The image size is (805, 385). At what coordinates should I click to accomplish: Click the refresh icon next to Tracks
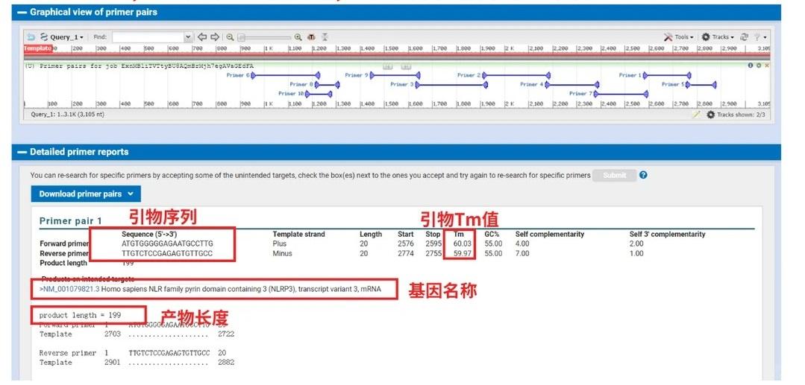click(x=744, y=36)
